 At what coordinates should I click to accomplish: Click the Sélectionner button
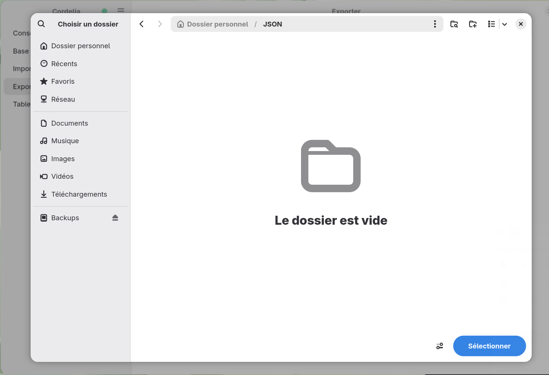489,346
